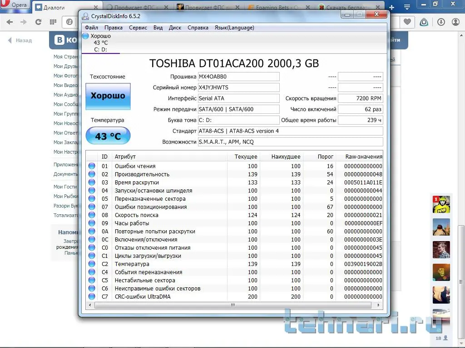Click the status orb for События переназначения row
Image resolution: width=465 pixels, height=348 pixels.
[92, 272]
